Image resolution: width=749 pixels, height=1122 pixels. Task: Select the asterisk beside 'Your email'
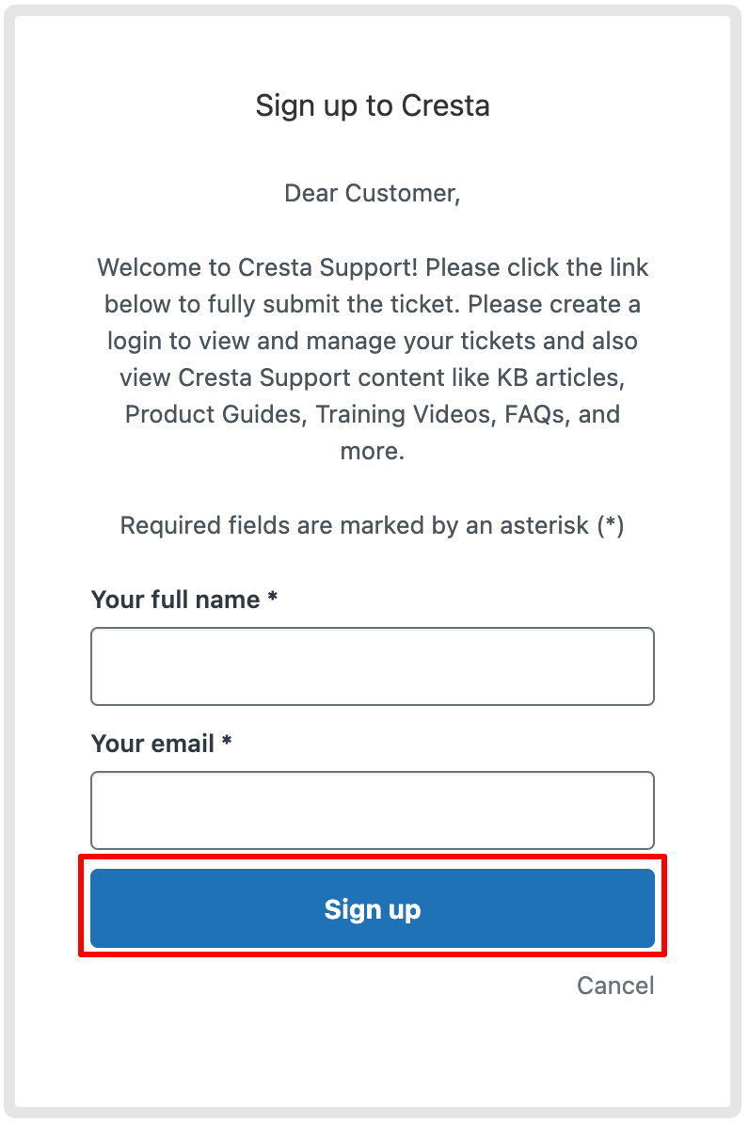pyautogui.click(x=226, y=740)
